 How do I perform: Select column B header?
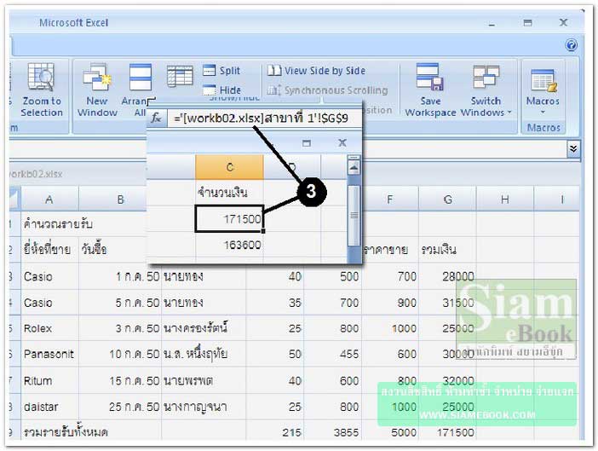pos(120,199)
